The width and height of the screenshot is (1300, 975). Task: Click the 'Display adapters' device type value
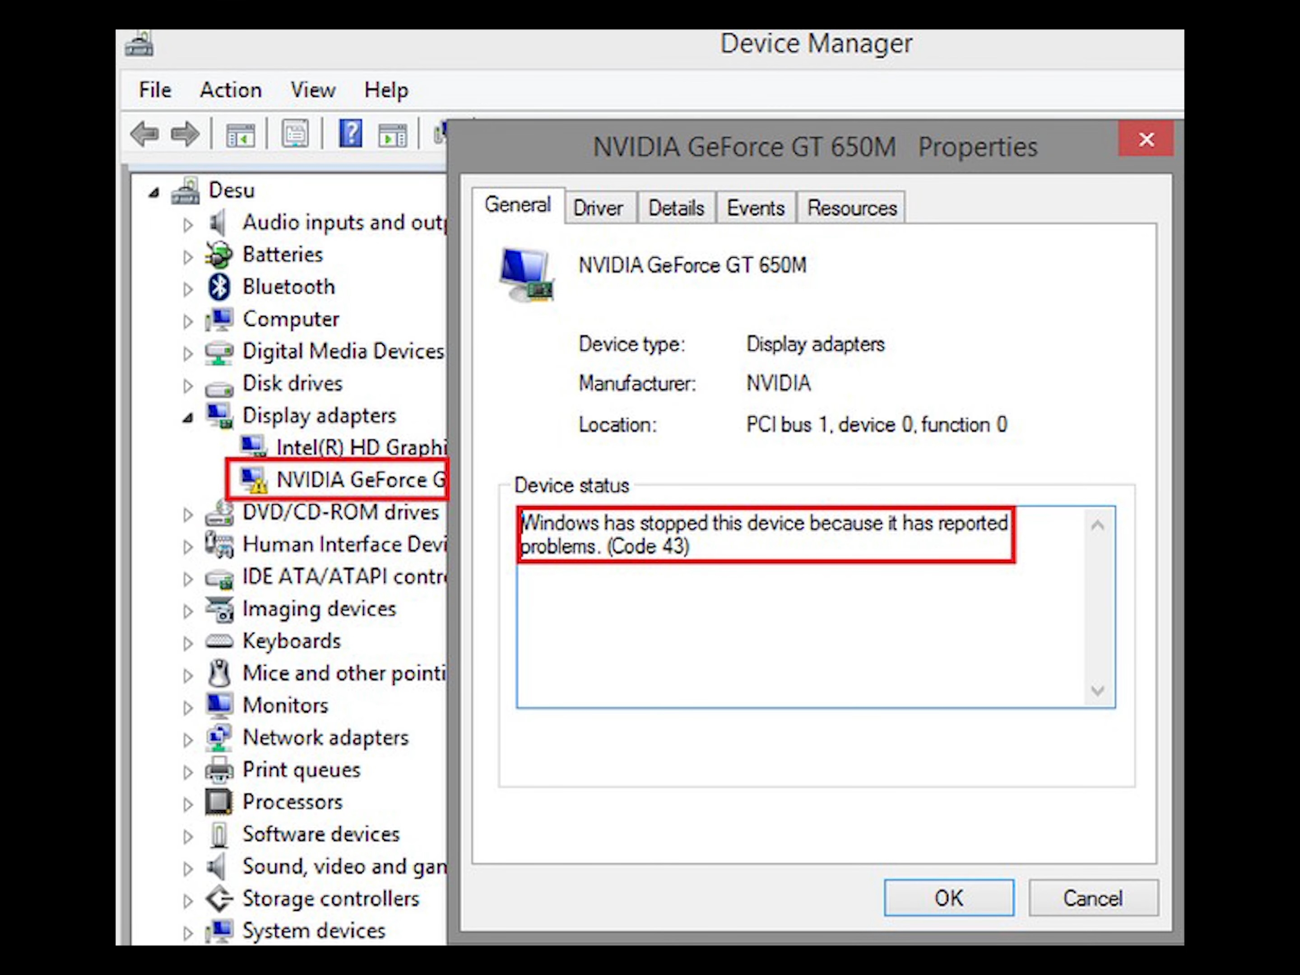[x=815, y=344]
